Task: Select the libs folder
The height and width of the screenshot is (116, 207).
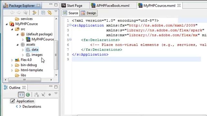Action: (x=23, y=75)
